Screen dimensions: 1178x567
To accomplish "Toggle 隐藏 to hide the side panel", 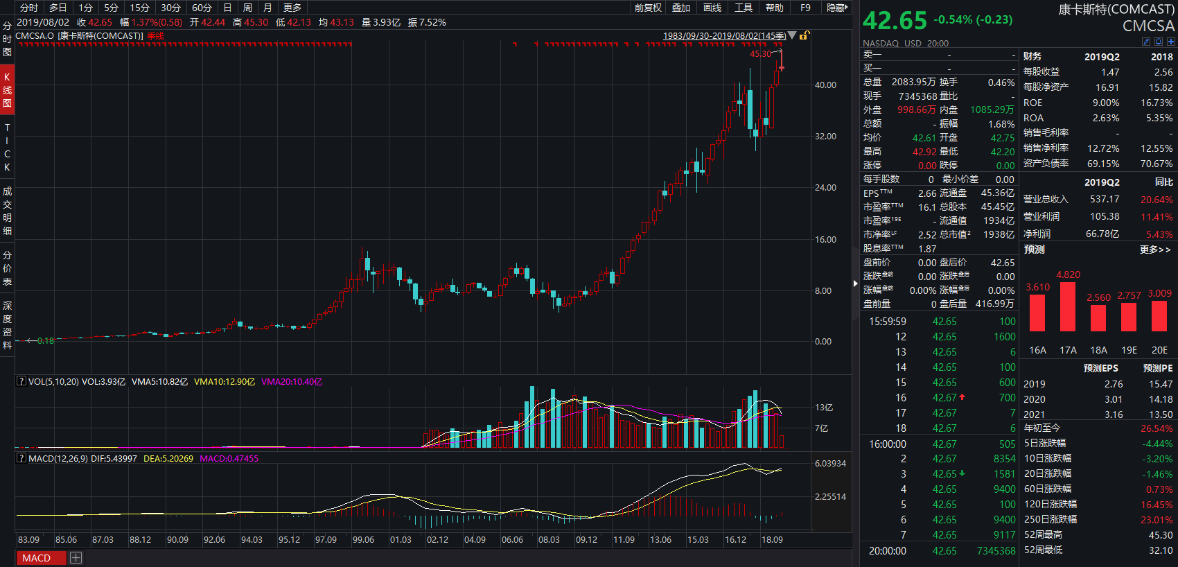I will 836,8.
